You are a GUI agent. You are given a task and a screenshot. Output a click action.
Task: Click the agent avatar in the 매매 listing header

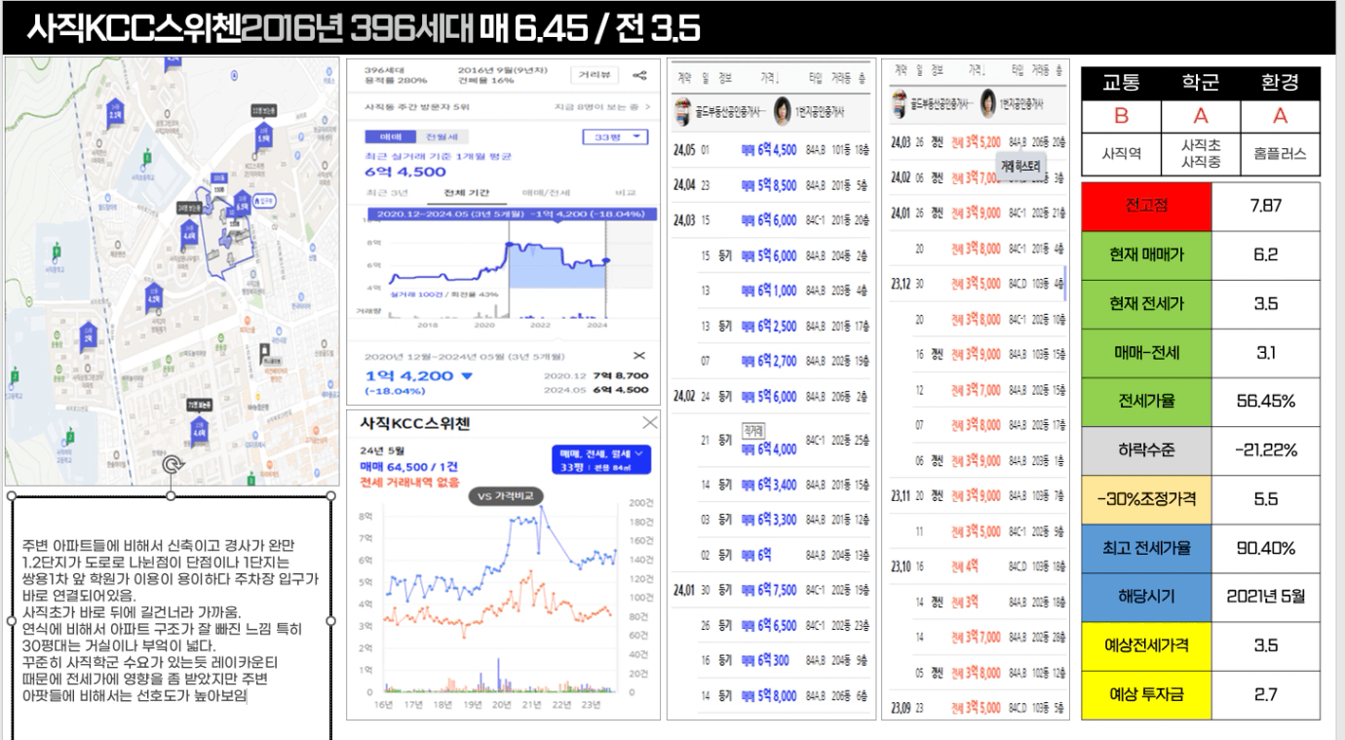point(782,113)
